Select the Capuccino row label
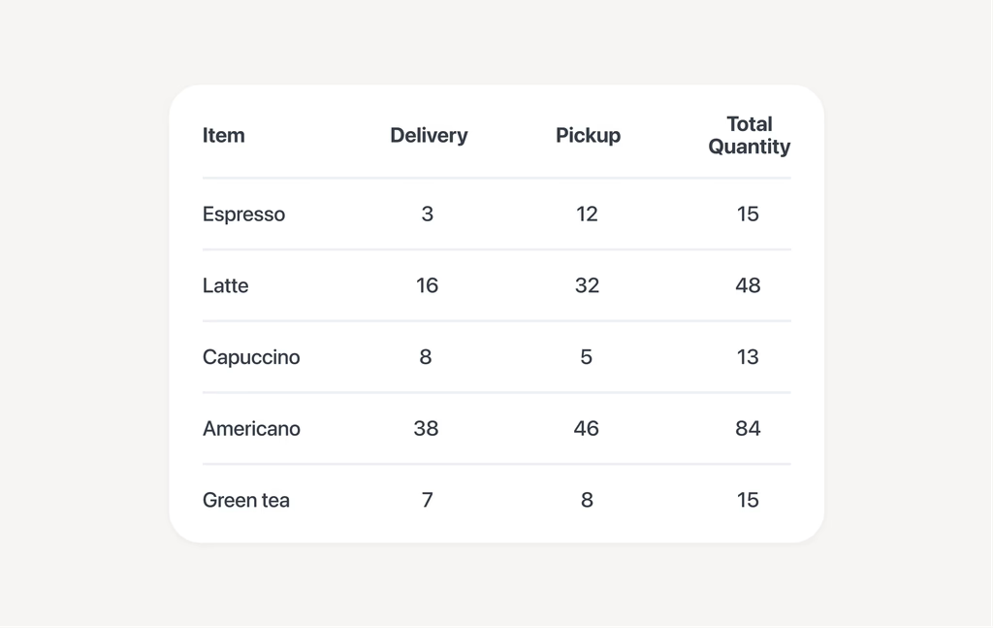 click(x=251, y=357)
